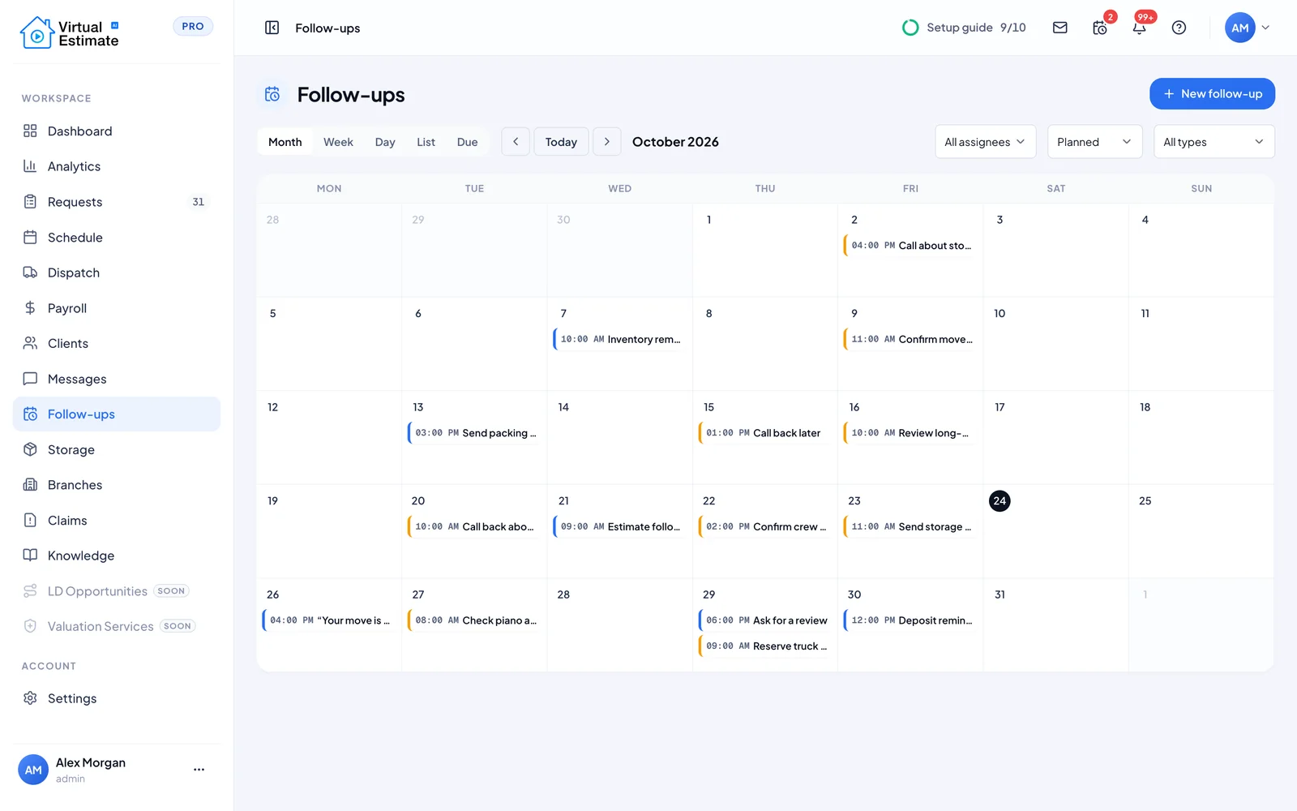Open the help question mark icon

tap(1179, 28)
